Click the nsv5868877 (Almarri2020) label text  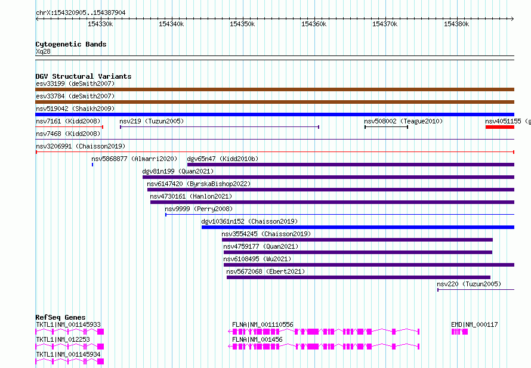click(x=134, y=159)
